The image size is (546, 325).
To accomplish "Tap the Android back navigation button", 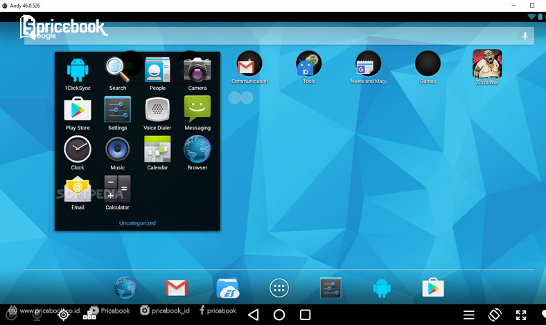I will (254, 315).
